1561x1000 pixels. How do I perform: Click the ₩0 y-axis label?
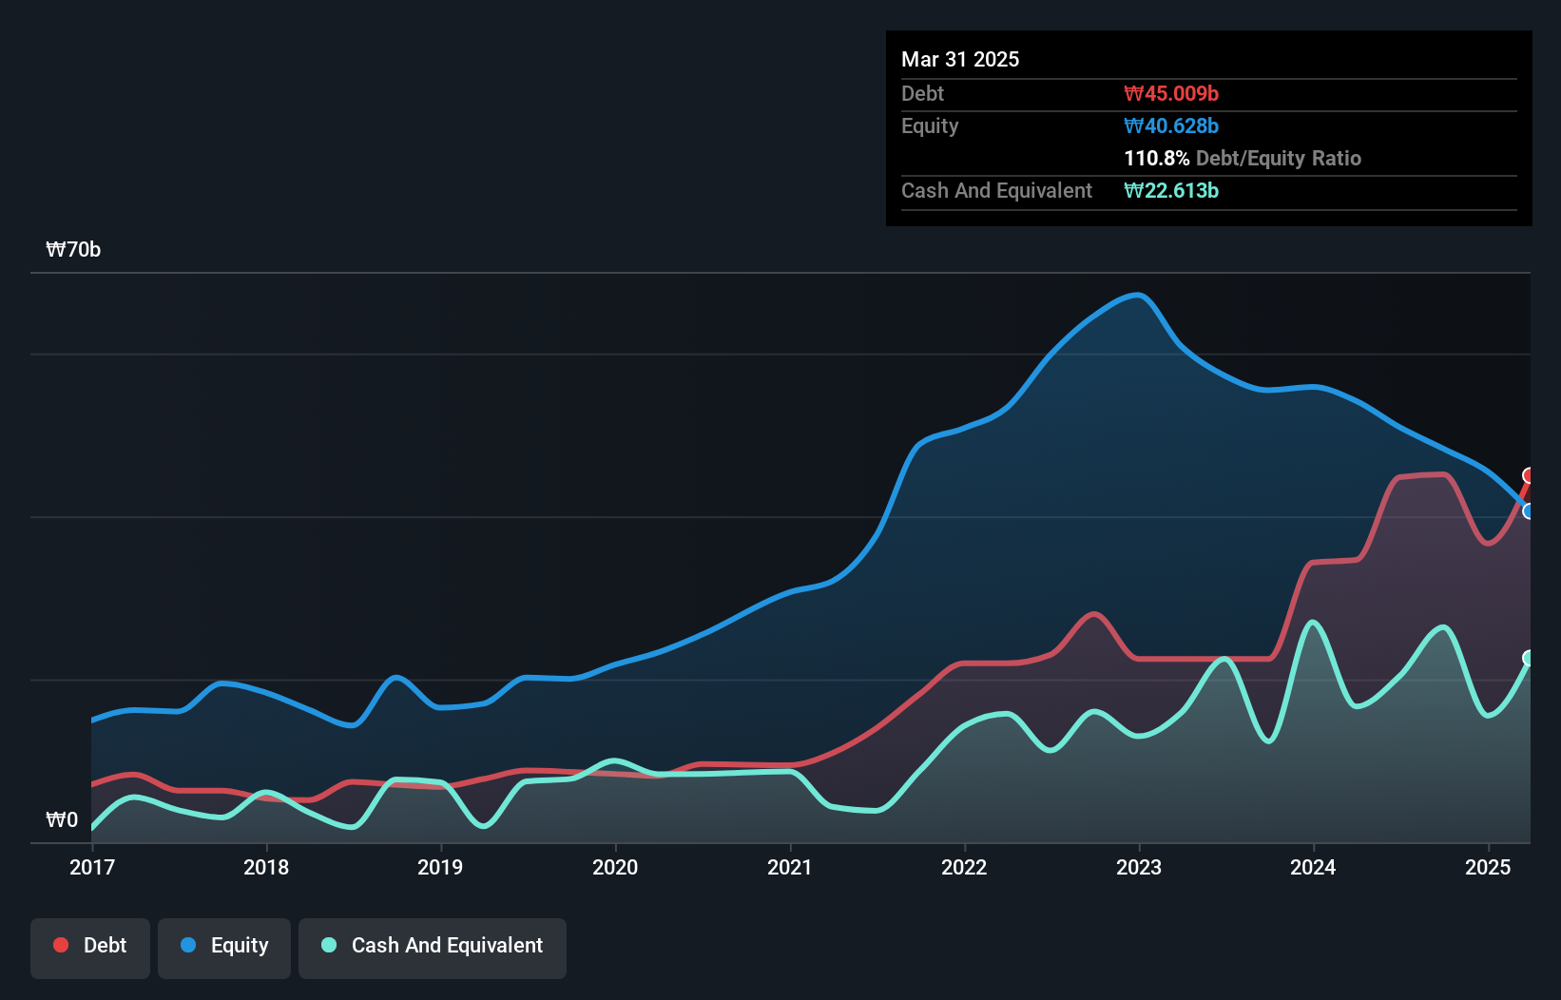[62, 819]
